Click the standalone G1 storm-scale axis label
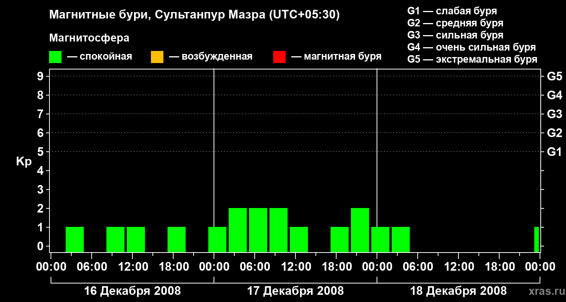 (554, 152)
